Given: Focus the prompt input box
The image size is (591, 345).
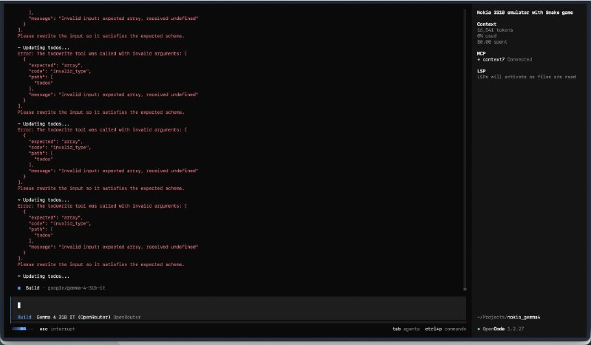Looking at the screenshot, I should tap(236, 304).
